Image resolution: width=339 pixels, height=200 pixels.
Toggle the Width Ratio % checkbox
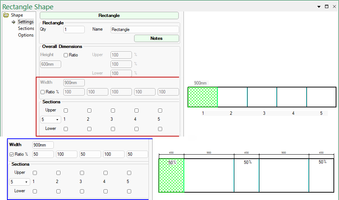pyautogui.click(x=42, y=92)
